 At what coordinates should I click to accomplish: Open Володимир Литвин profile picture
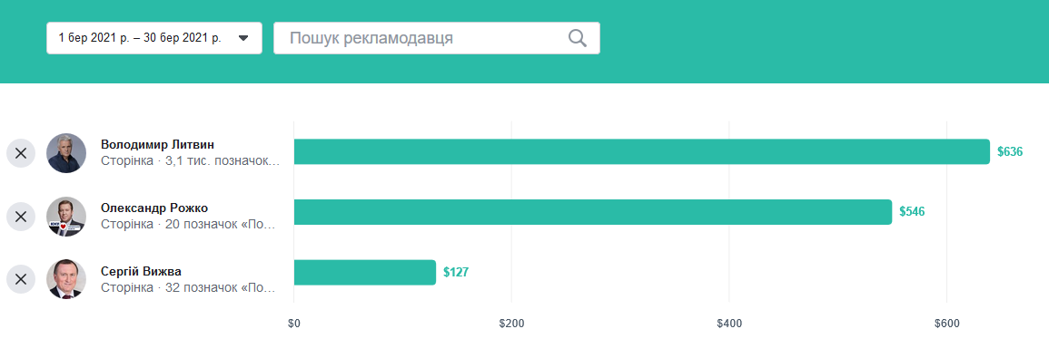tap(66, 153)
